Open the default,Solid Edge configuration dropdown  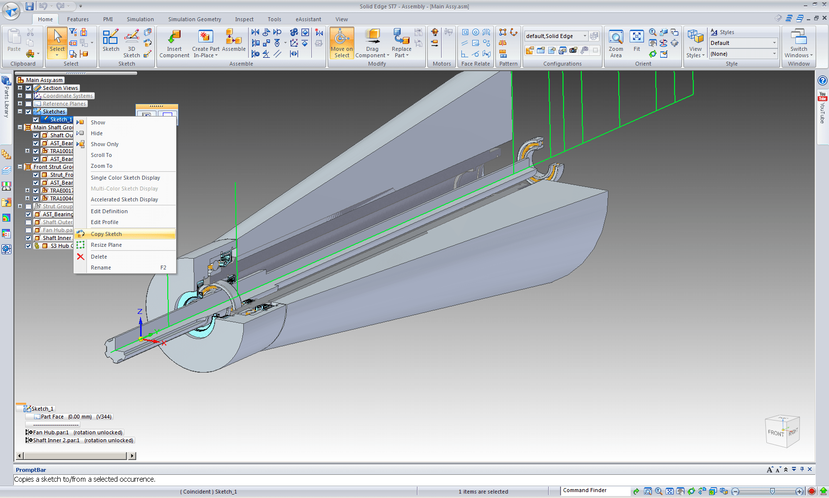pos(585,36)
